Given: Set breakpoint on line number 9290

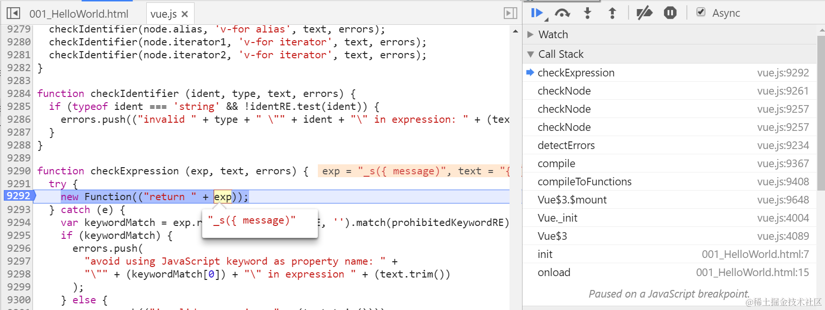Looking at the screenshot, I should (19, 171).
